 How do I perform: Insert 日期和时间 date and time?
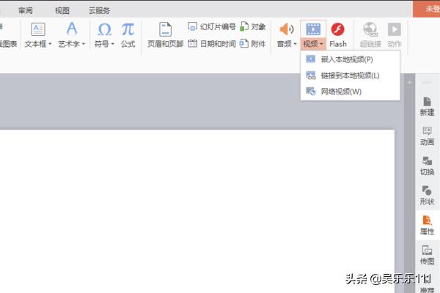pos(212,44)
